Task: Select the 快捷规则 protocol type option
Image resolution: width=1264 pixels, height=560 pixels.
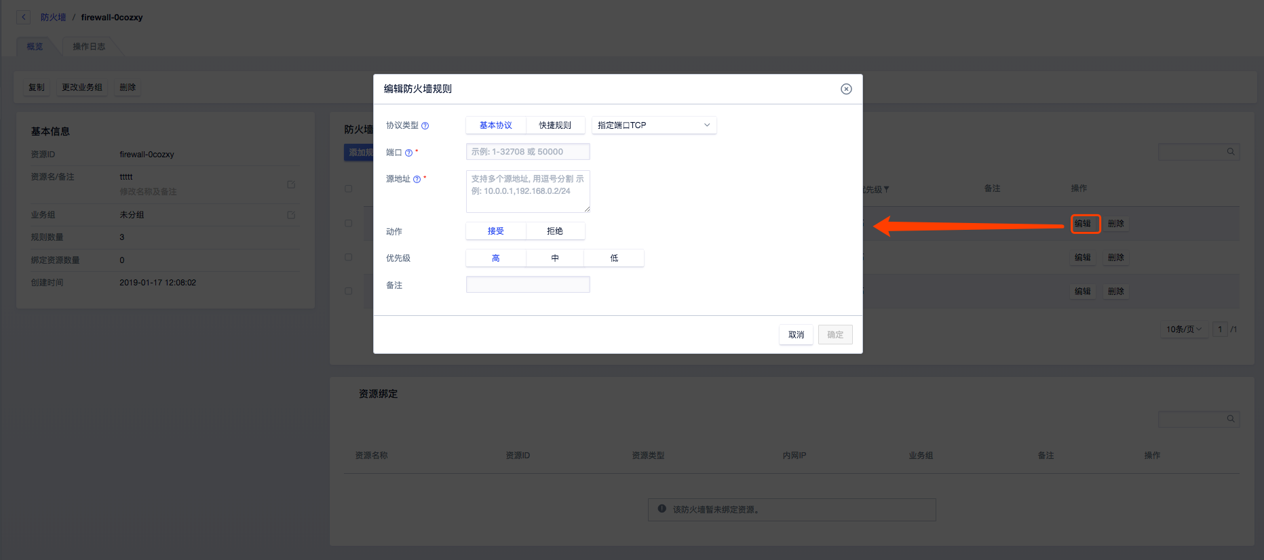Action: [555, 125]
